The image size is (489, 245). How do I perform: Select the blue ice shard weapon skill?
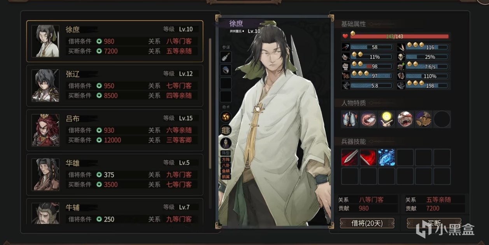click(x=386, y=157)
